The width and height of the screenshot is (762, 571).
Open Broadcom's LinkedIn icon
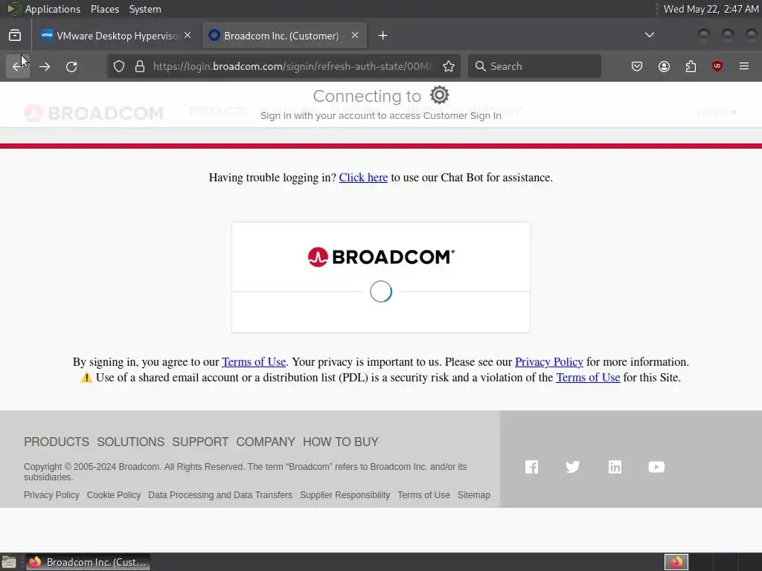[x=615, y=467]
